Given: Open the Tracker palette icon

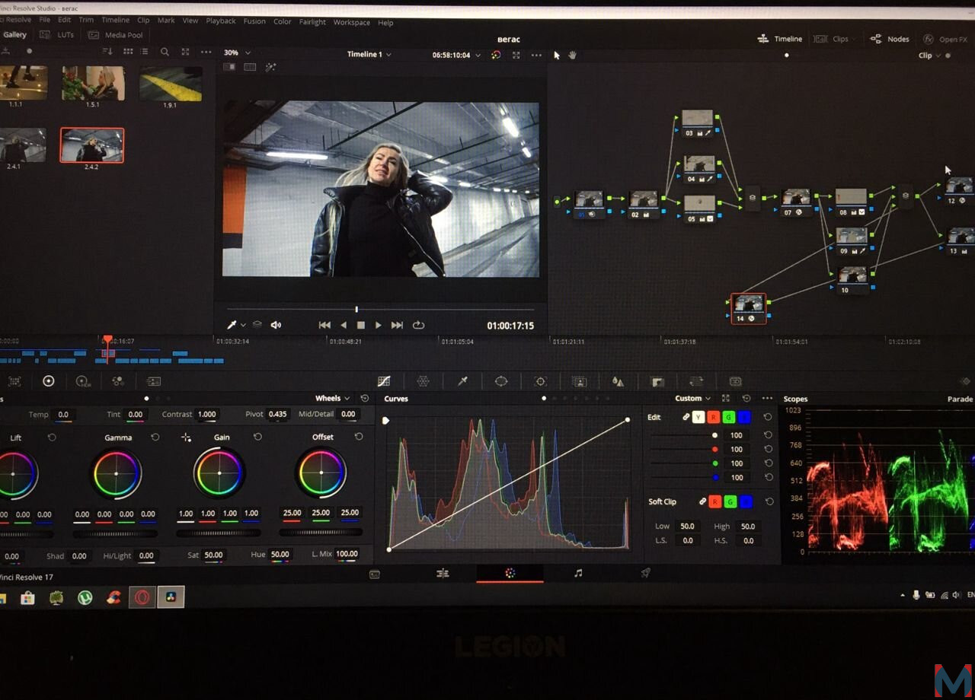Looking at the screenshot, I should (x=540, y=381).
